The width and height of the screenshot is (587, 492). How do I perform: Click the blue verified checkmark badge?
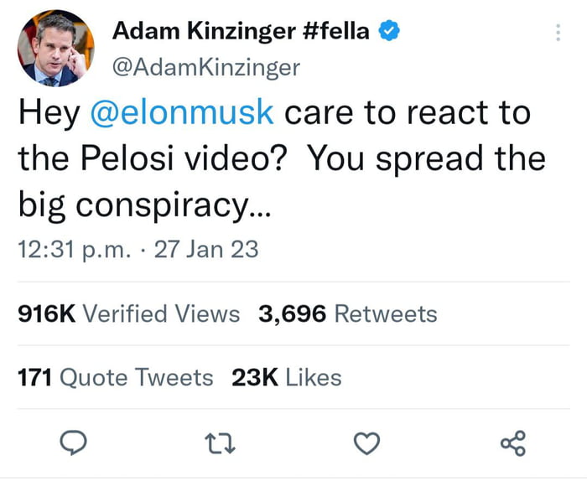click(x=388, y=33)
